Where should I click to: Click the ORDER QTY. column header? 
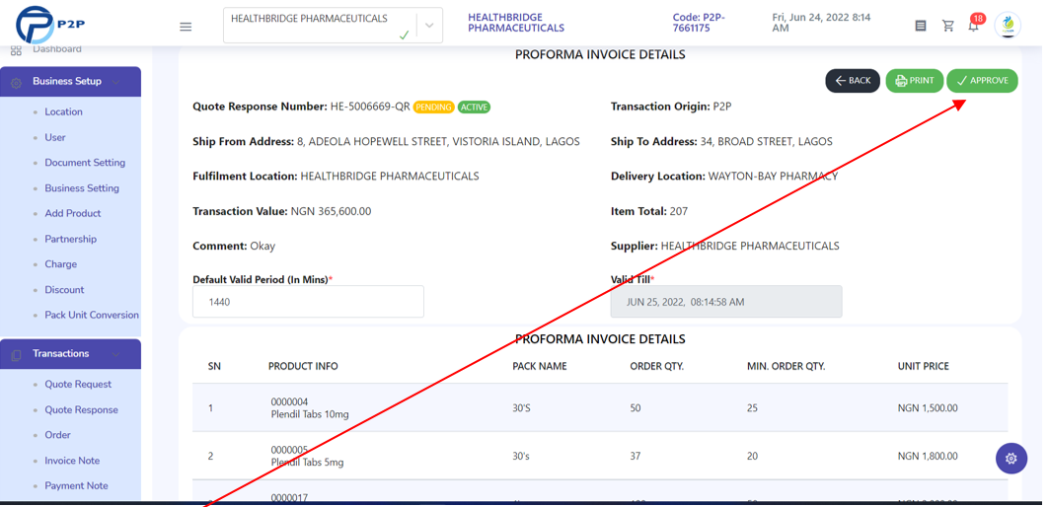coord(657,366)
